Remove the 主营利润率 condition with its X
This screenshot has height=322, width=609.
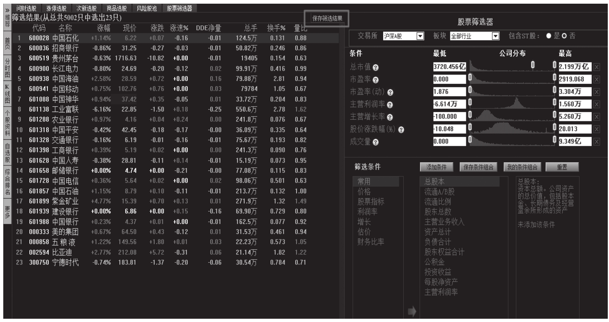596,105
